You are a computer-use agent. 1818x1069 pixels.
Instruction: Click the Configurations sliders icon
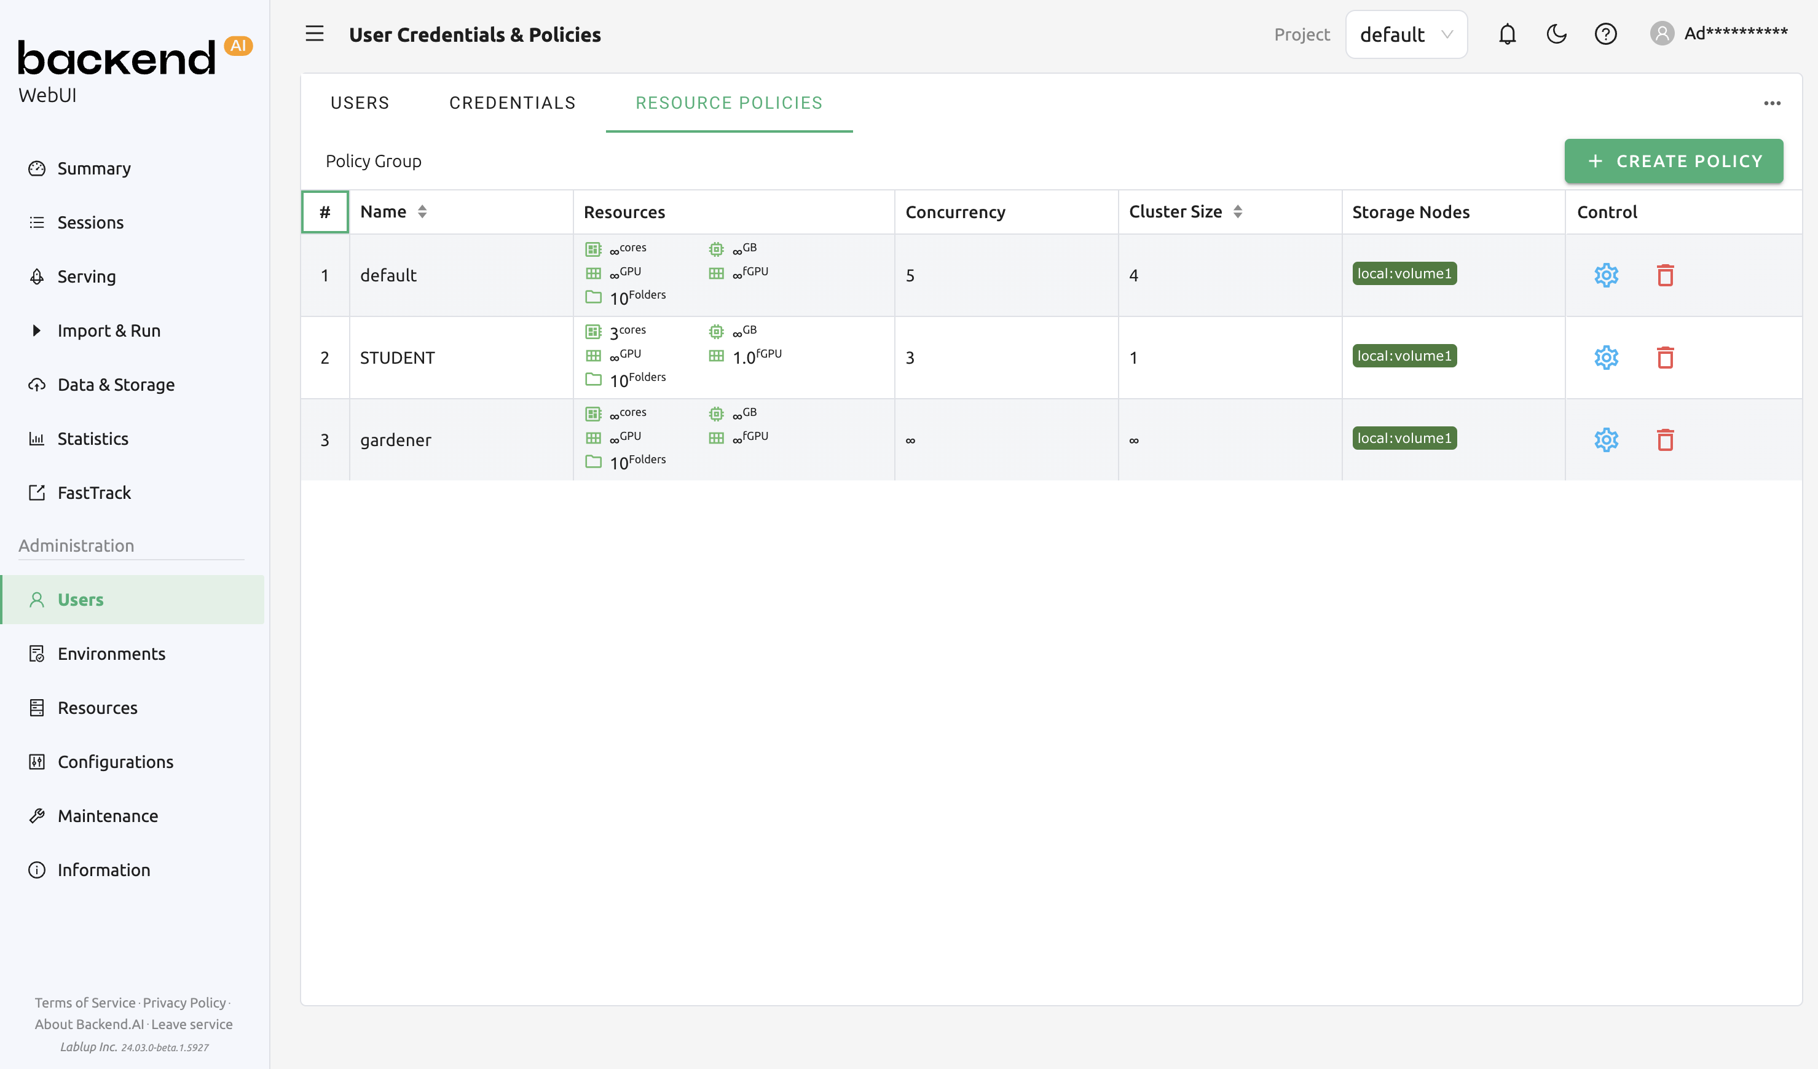pos(37,762)
